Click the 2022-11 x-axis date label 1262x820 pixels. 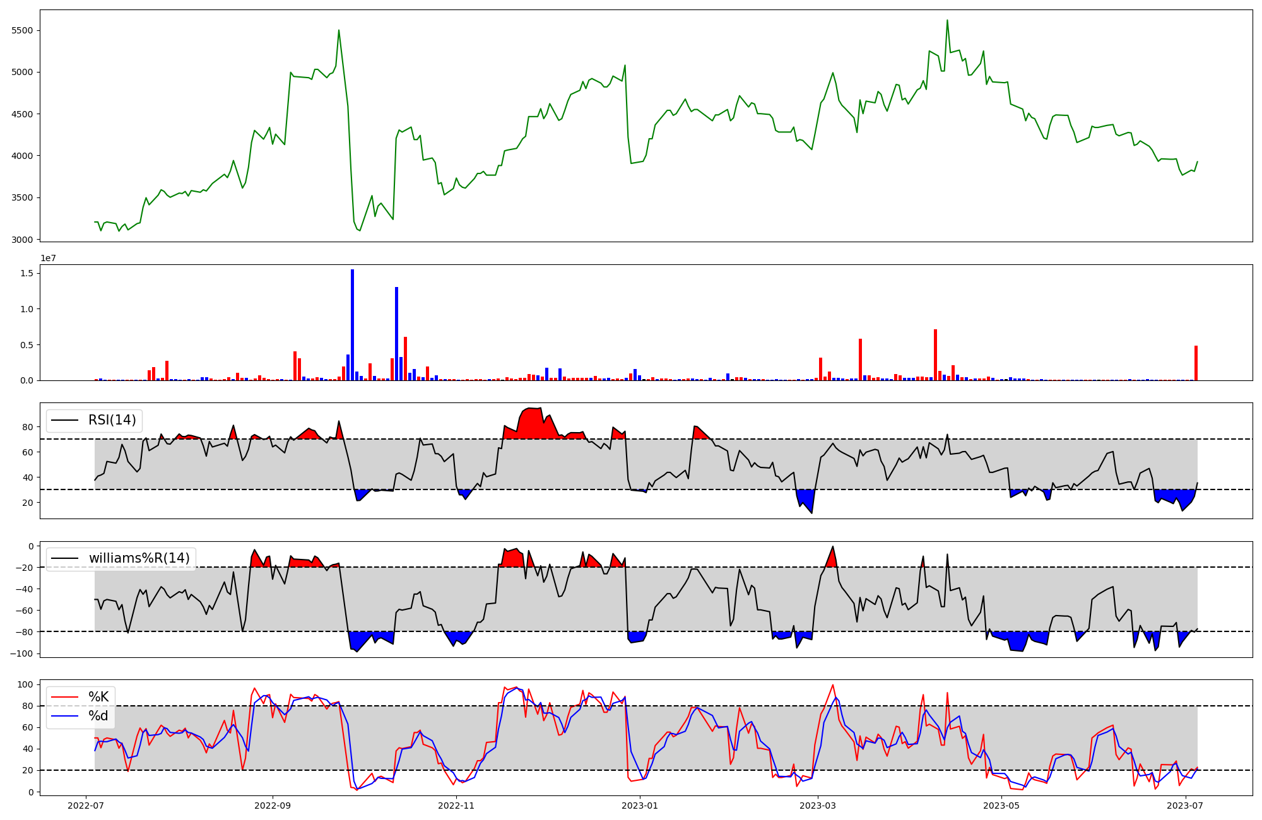pyautogui.click(x=456, y=805)
